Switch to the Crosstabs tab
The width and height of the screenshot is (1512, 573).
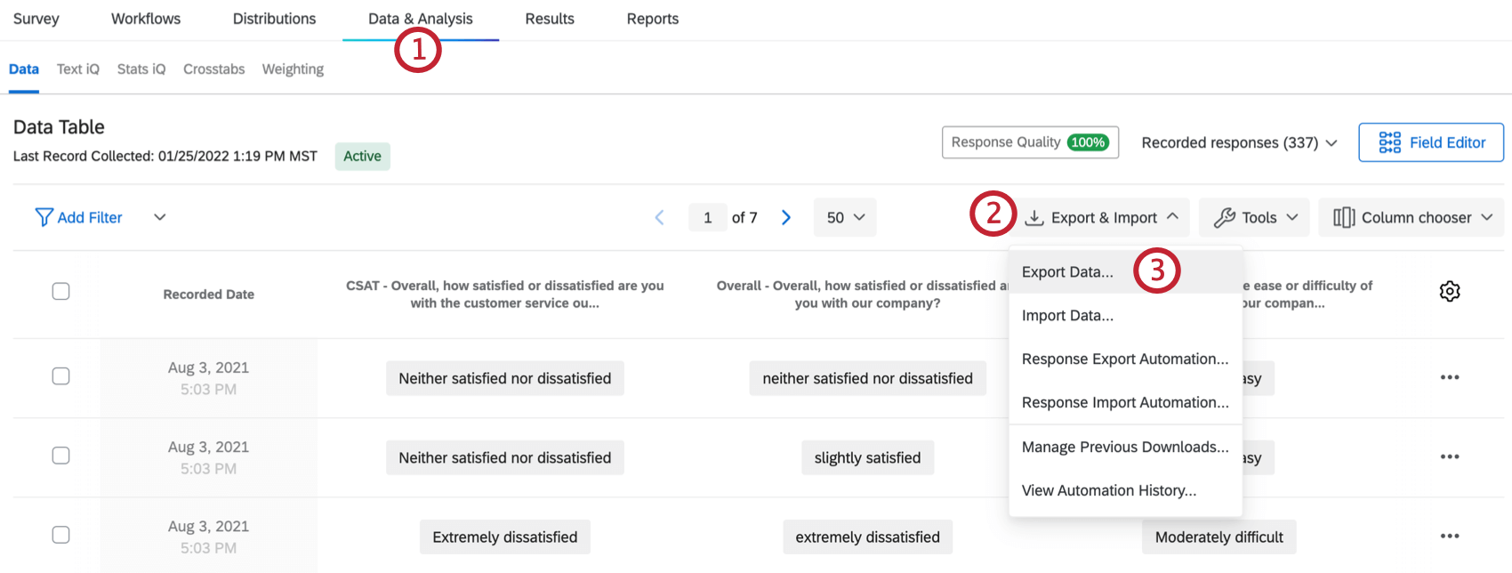coord(213,69)
